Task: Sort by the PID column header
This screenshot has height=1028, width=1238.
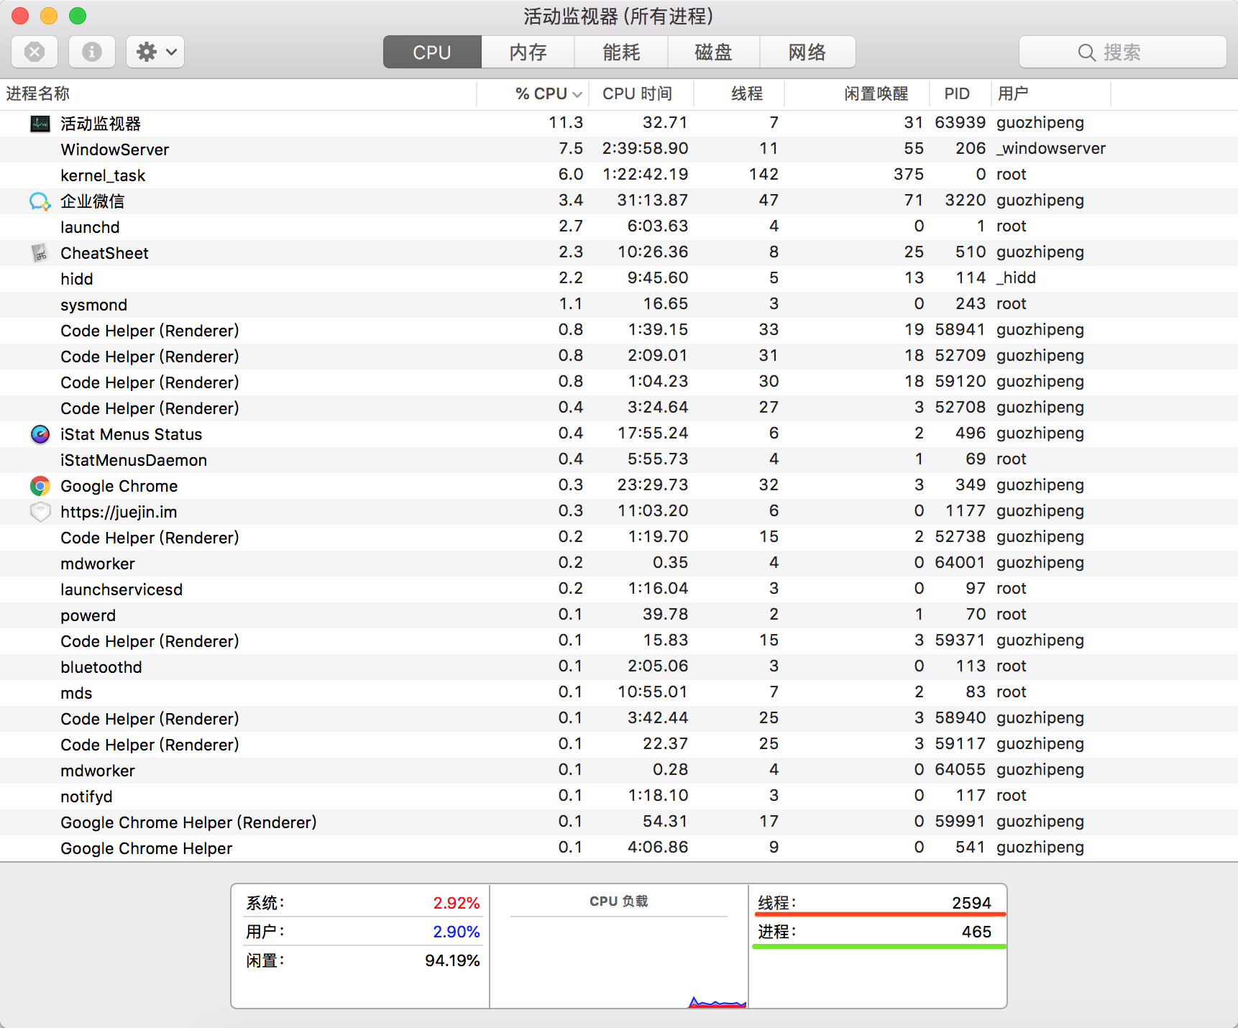Action: point(960,93)
